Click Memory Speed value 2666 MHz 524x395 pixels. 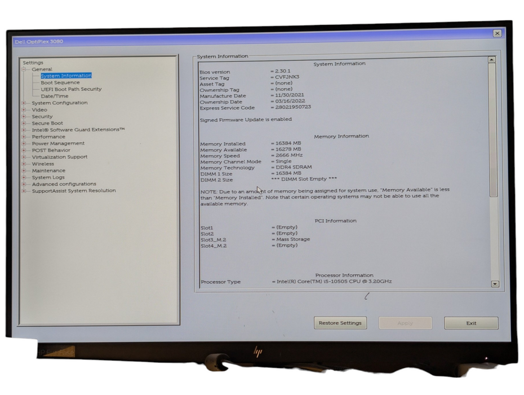[289, 155]
